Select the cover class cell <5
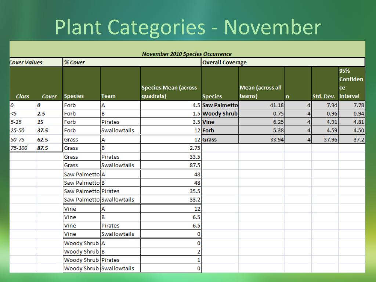This screenshot has height=282, width=376. (23, 114)
